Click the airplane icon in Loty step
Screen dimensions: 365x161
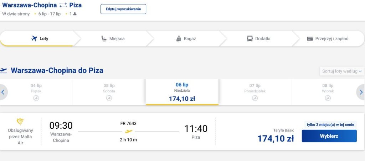pyautogui.click(x=34, y=38)
